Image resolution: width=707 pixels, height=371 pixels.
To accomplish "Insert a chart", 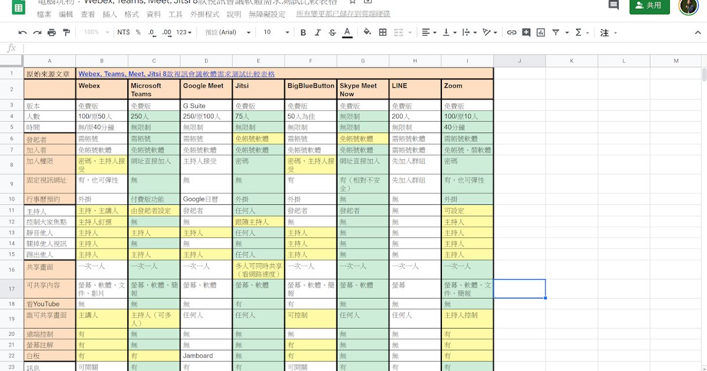I will point(541,32).
